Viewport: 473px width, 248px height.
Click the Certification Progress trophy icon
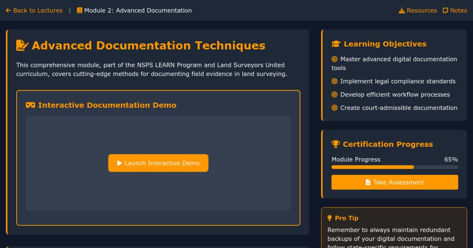(x=335, y=144)
